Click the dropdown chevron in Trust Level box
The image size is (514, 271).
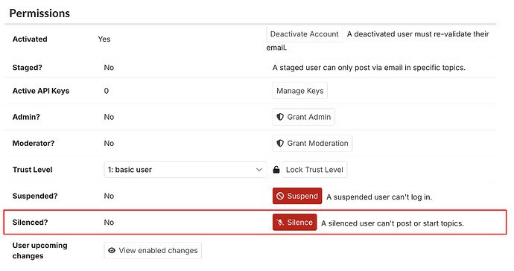click(x=259, y=170)
